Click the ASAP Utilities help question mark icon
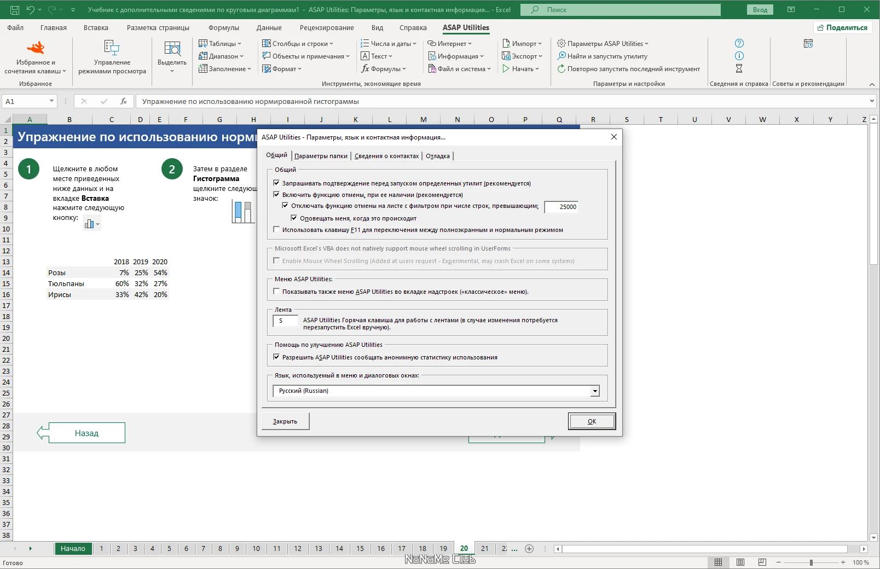This screenshot has height=569, width=880. [739, 43]
